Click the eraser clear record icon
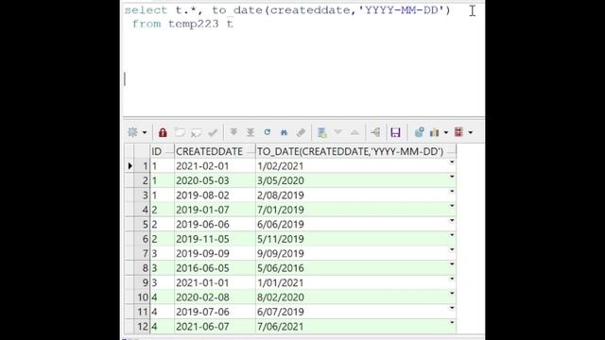The image size is (605, 340). [x=301, y=132]
